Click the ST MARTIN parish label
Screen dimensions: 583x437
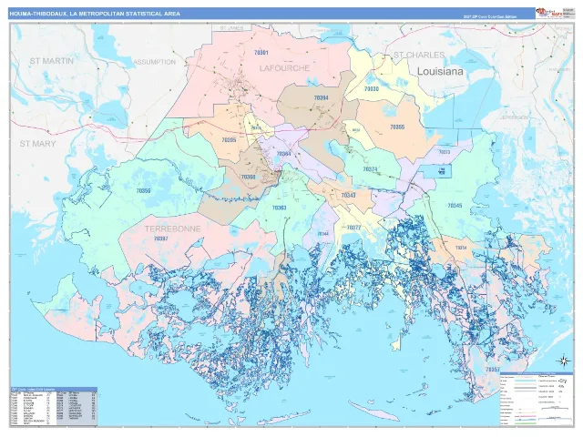(x=52, y=61)
